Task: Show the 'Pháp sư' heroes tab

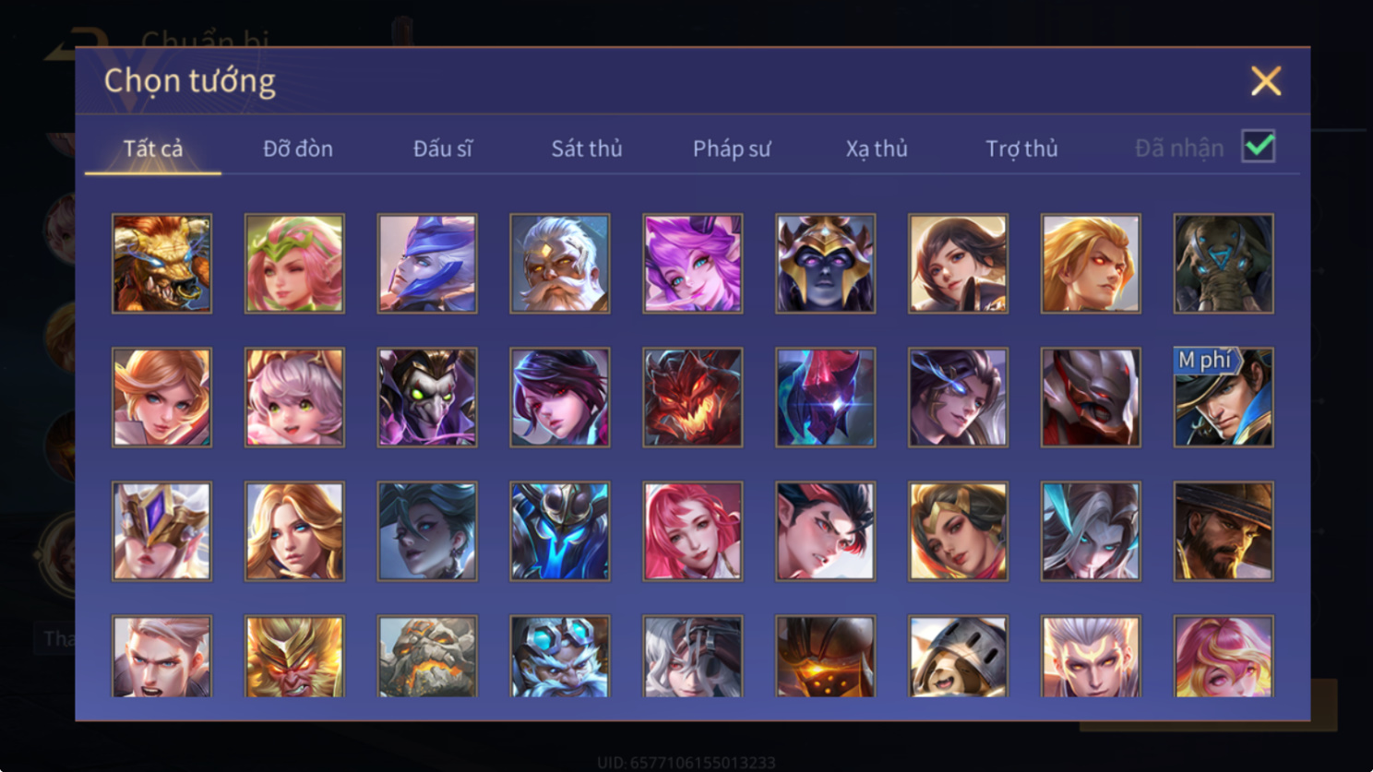Action: coord(732,148)
